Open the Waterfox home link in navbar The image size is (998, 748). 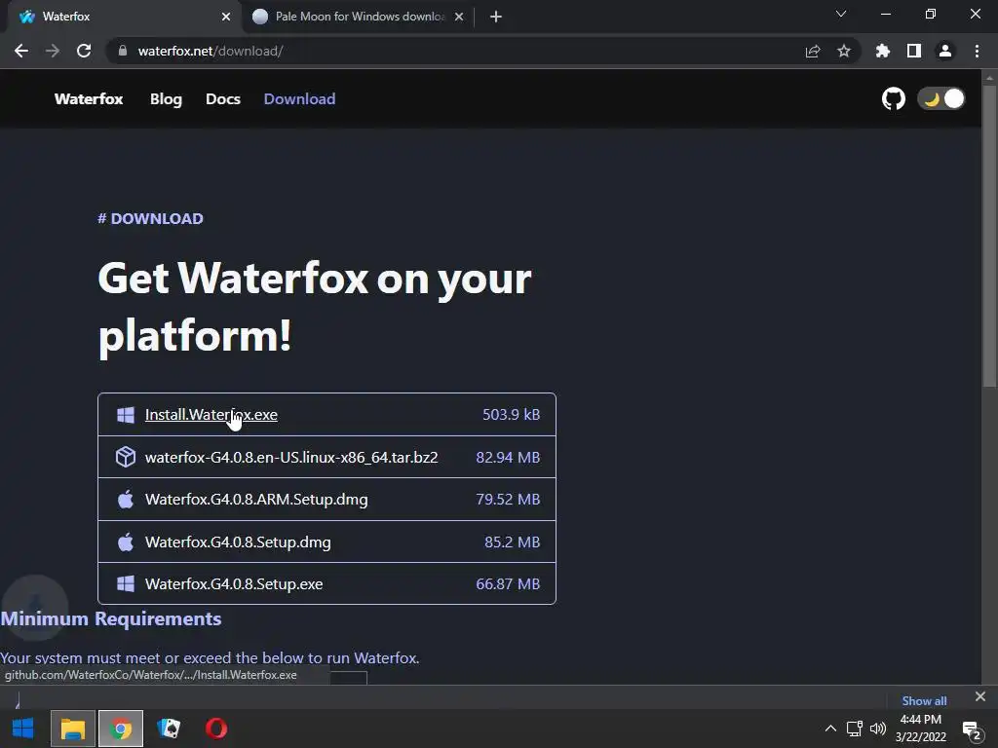[89, 98]
